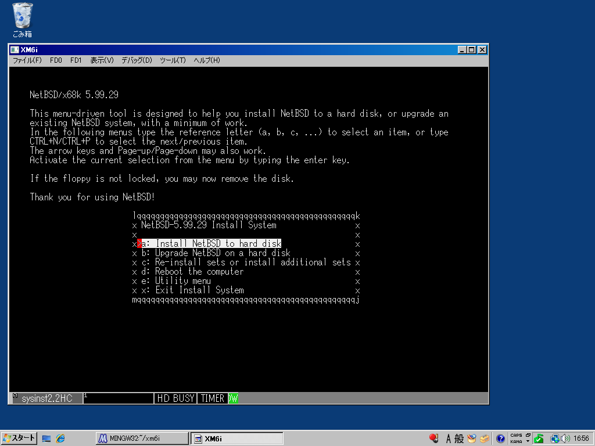Select 'b: Upgrade NetBSD on a hard disk'
Image resolution: width=595 pixels, height=446 pixels.
[216, 253]
